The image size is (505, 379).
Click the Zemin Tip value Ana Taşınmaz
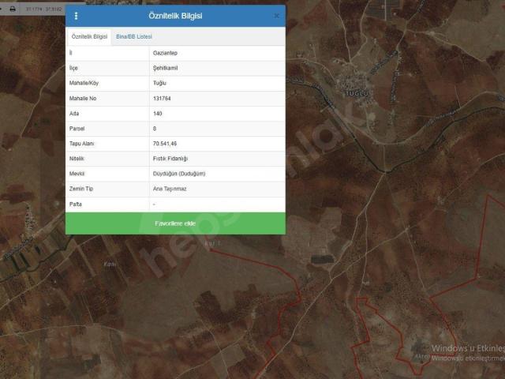[170, 189]
